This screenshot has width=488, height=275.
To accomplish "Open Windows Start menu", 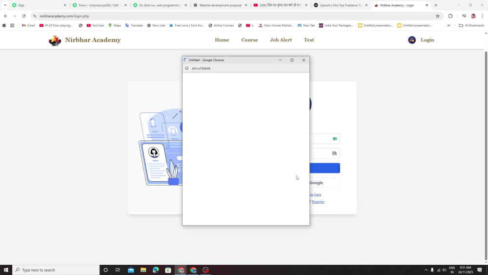I will tap(6, 270).
